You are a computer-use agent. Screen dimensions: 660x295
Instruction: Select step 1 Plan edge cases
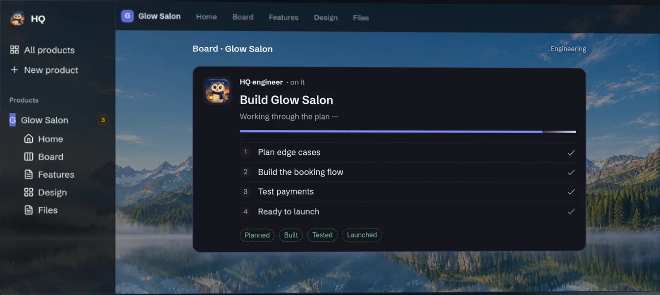click(408, 152)
